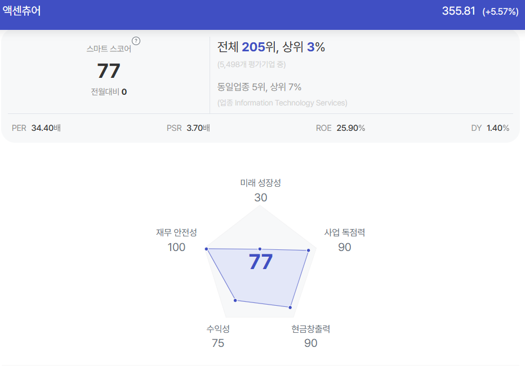Click the blue 77 score inside radar chart
The image size is (525, 374).
(260, 262)
